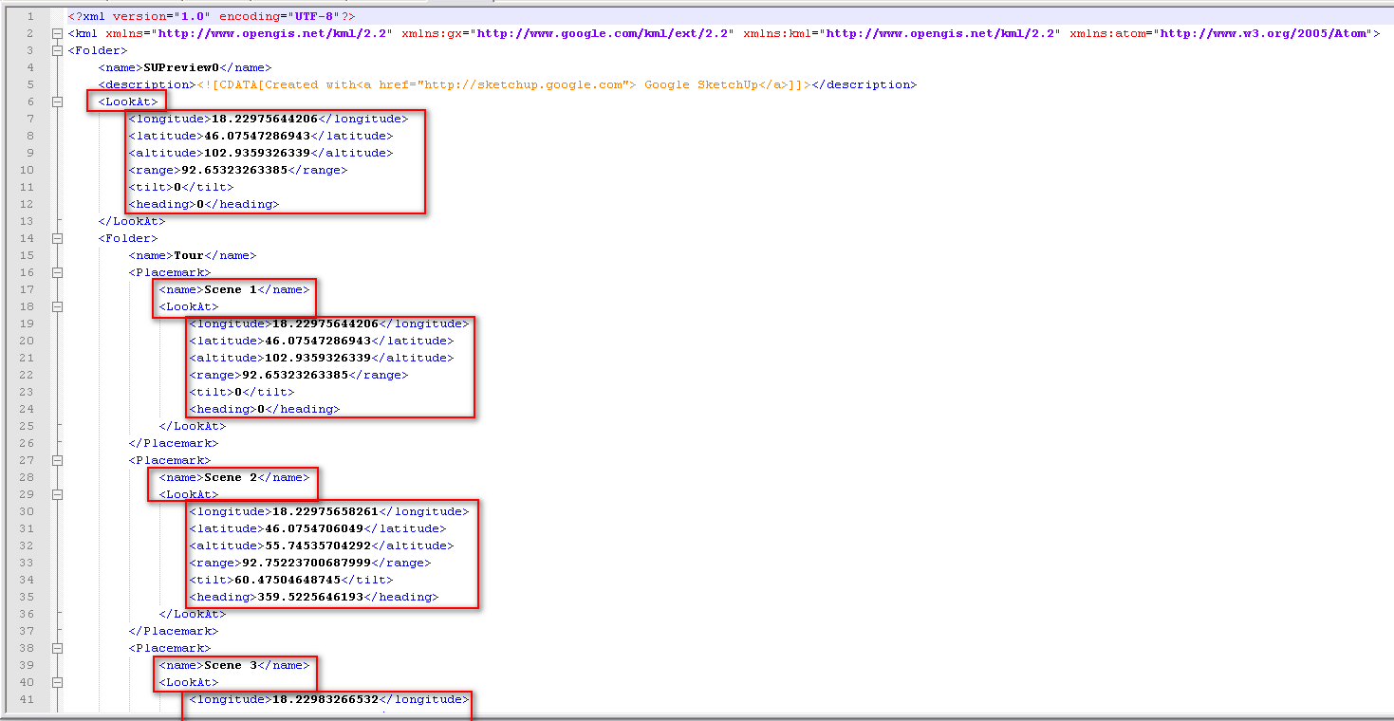Click the www.w3.org/2005/Atom namespace URL

(x=1262, y=33)
